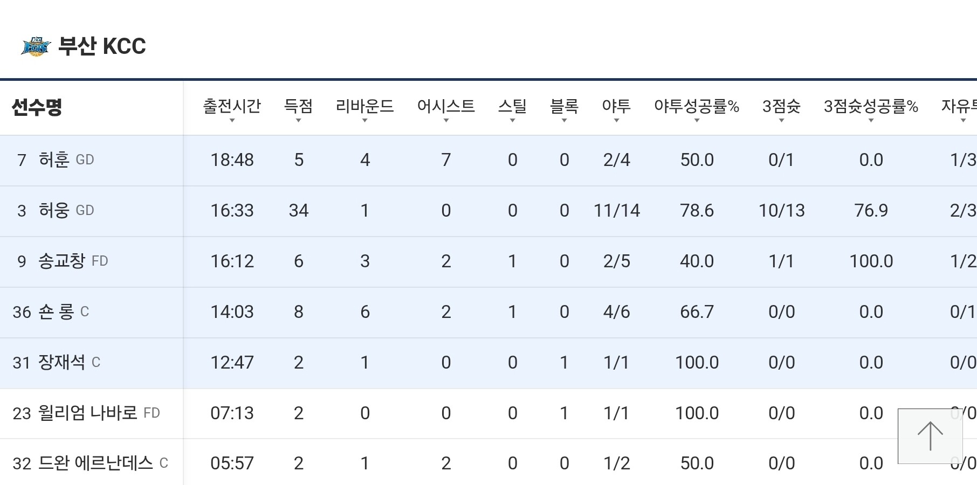
Task: Sort by 출전시간 column arrow
Action: [232, 120]
